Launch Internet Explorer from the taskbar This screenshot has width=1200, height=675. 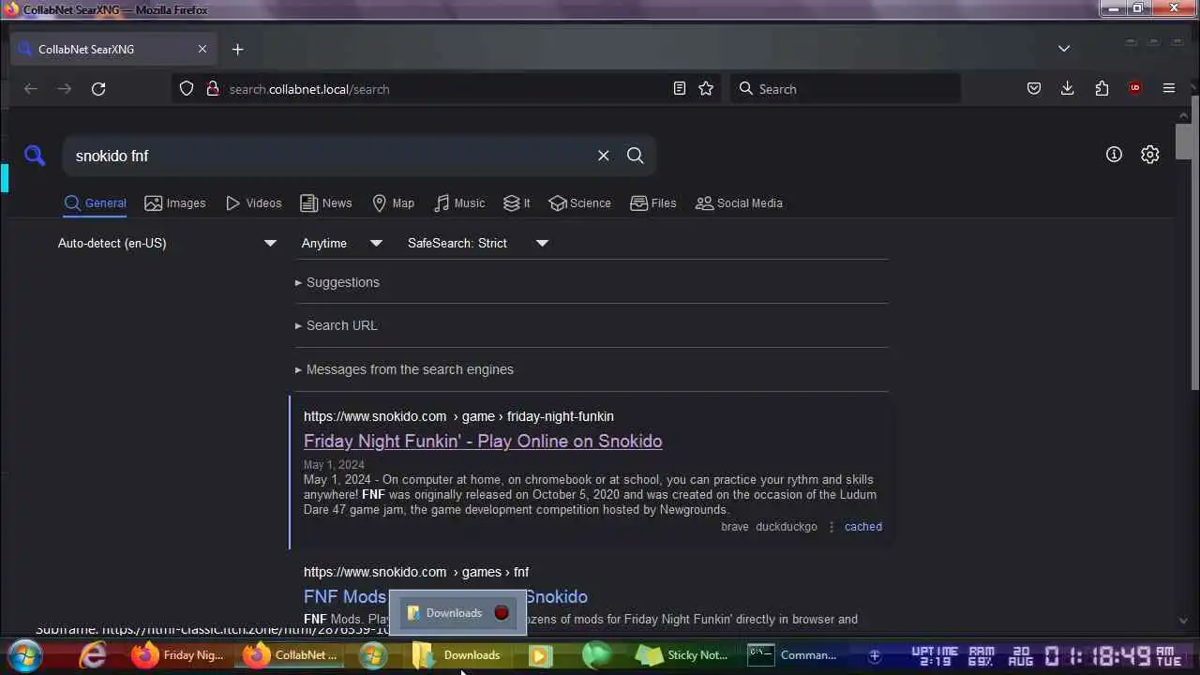pos(93,655)
